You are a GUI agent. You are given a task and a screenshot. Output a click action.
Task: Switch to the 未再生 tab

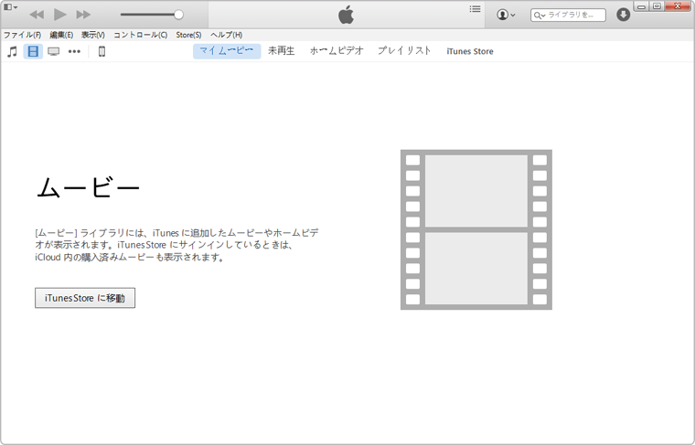[x=282, y=51]
